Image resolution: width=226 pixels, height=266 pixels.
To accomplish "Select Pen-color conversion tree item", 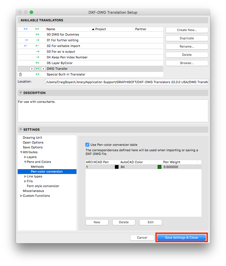I will pos(47,171).
